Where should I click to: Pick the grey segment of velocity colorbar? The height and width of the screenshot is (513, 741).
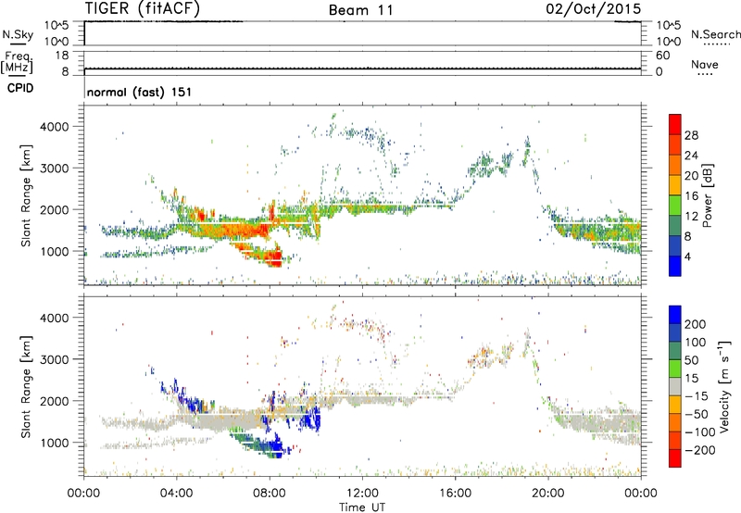[675, 386]
